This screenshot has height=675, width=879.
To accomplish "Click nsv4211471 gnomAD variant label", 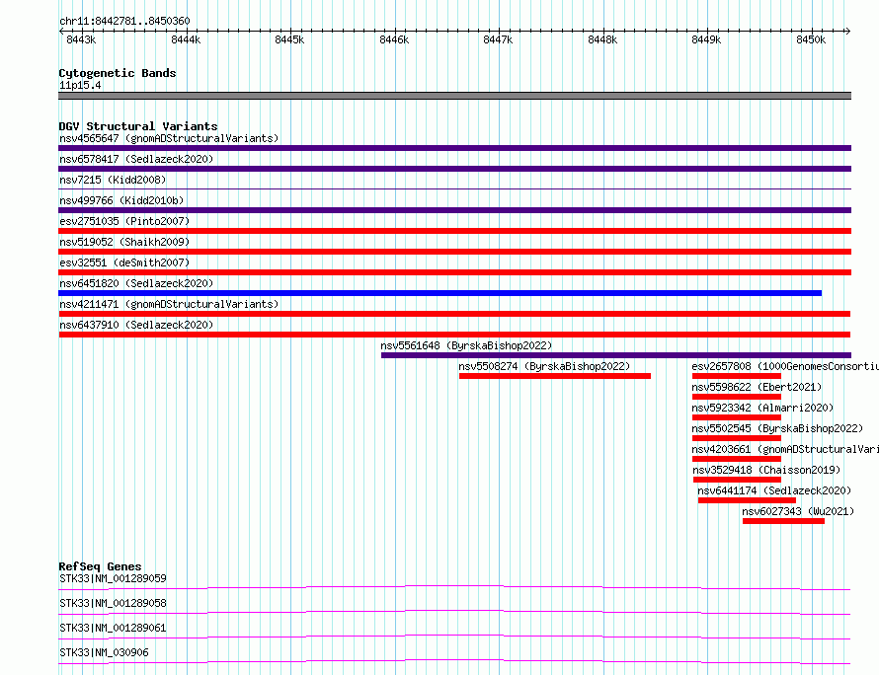I will click(169, 304).
